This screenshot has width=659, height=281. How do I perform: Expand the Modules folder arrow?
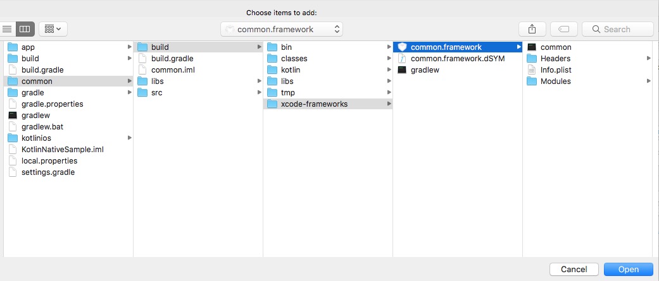648,81
